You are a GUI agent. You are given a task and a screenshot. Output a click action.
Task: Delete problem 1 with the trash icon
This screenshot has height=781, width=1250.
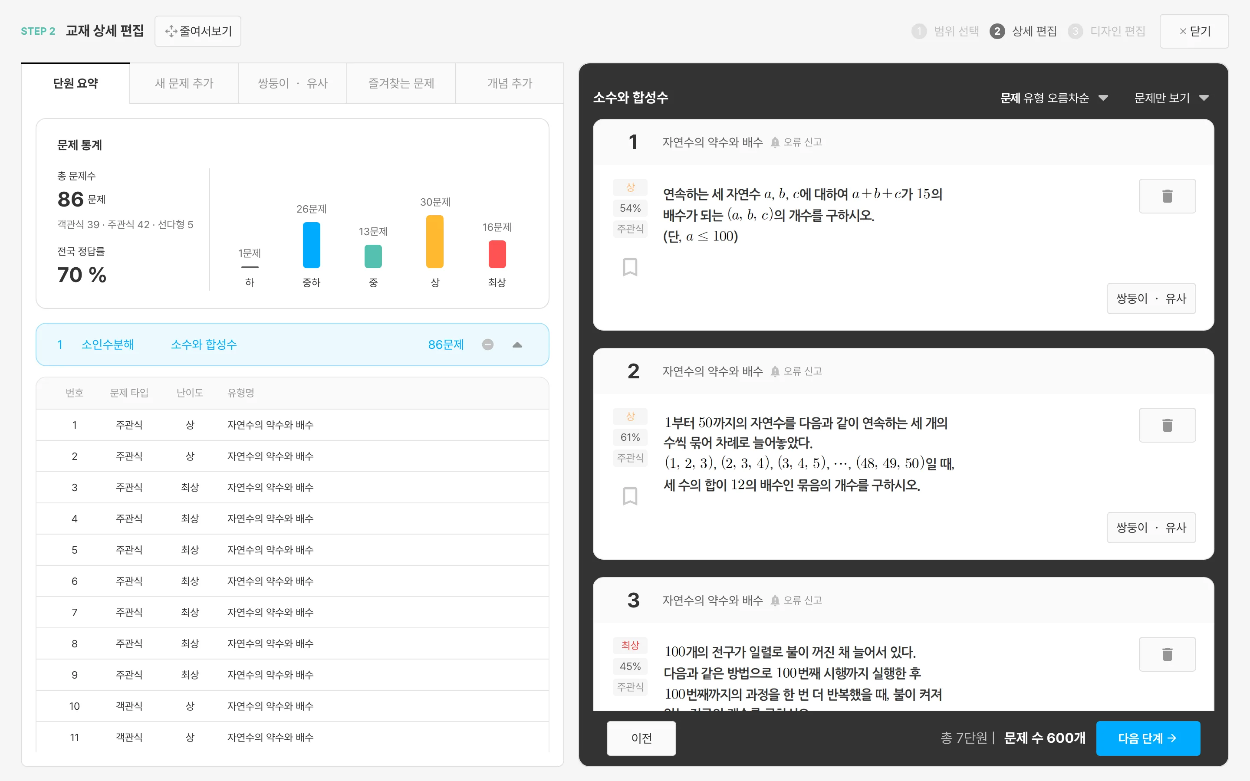pos(1167,196)
